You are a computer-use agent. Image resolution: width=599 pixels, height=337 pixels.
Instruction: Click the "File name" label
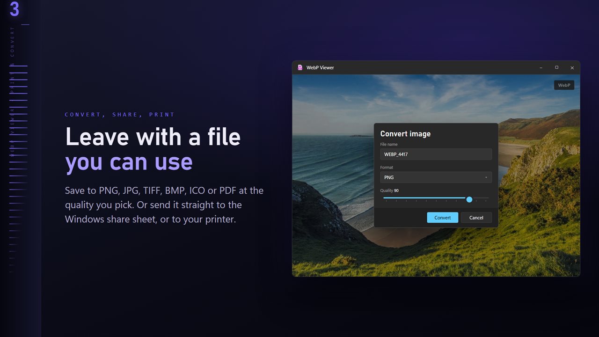(x=389, y=144)
